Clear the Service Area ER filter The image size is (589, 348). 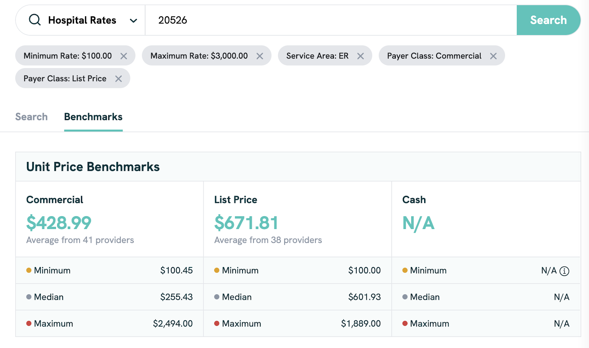360,56
